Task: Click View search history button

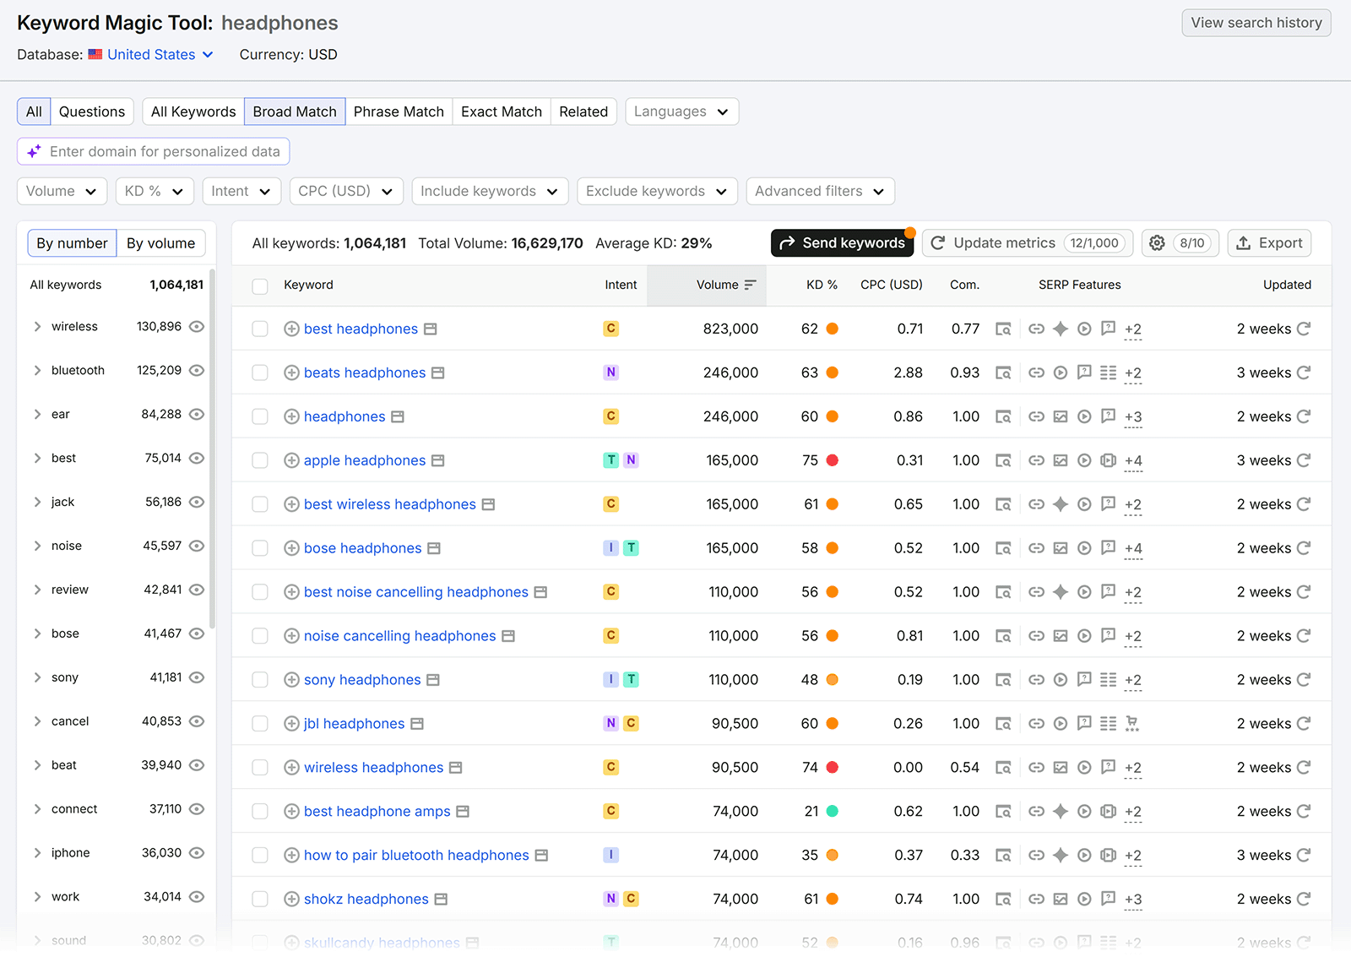Action: point(1256,23)
